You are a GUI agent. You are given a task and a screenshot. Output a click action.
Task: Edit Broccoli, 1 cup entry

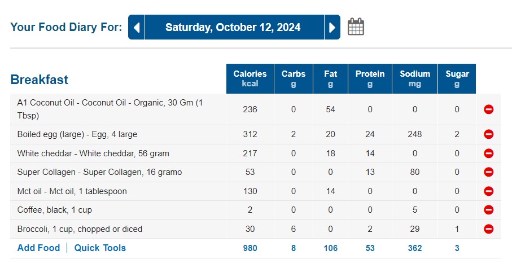pyautogui.click(x=80, y=229)
